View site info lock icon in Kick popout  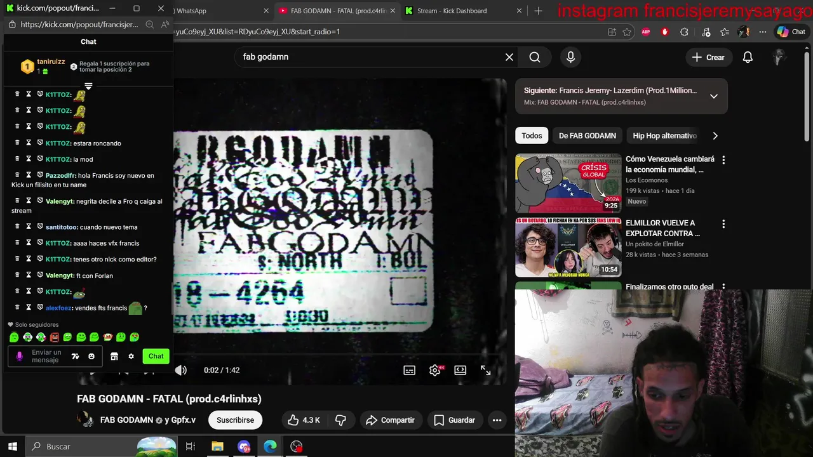click(12, 25)
